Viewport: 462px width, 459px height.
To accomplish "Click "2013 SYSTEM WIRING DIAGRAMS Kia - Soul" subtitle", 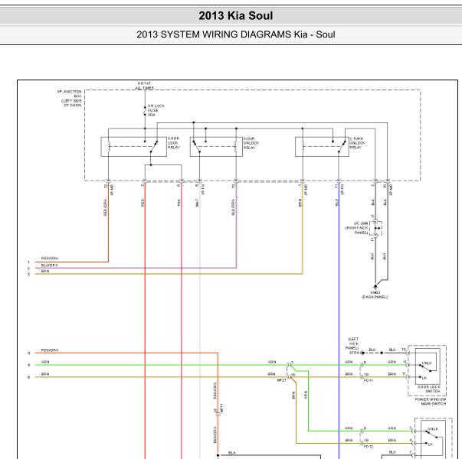I will (x=236, y=34).
